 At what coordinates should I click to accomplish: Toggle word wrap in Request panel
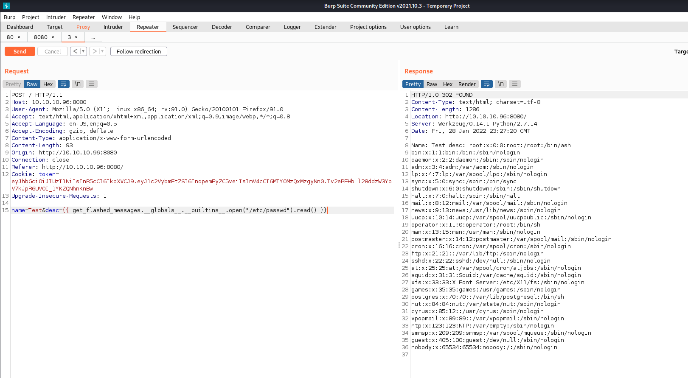coord(64,84)
